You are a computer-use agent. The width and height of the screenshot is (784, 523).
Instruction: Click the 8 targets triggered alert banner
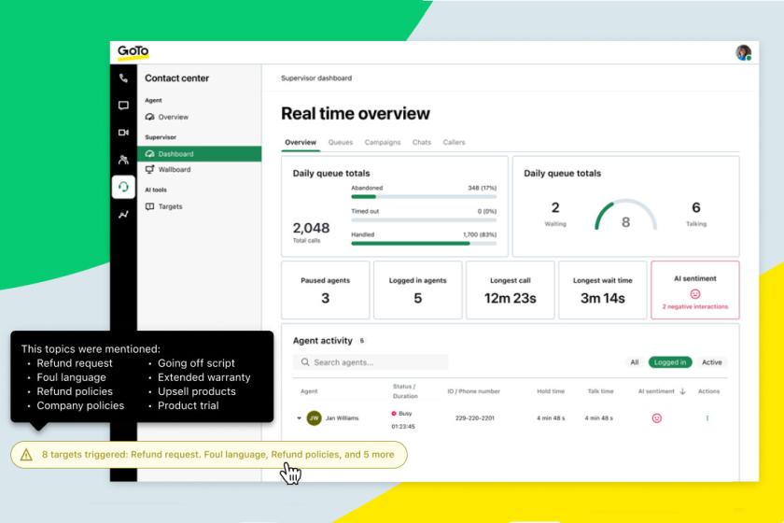209,455
